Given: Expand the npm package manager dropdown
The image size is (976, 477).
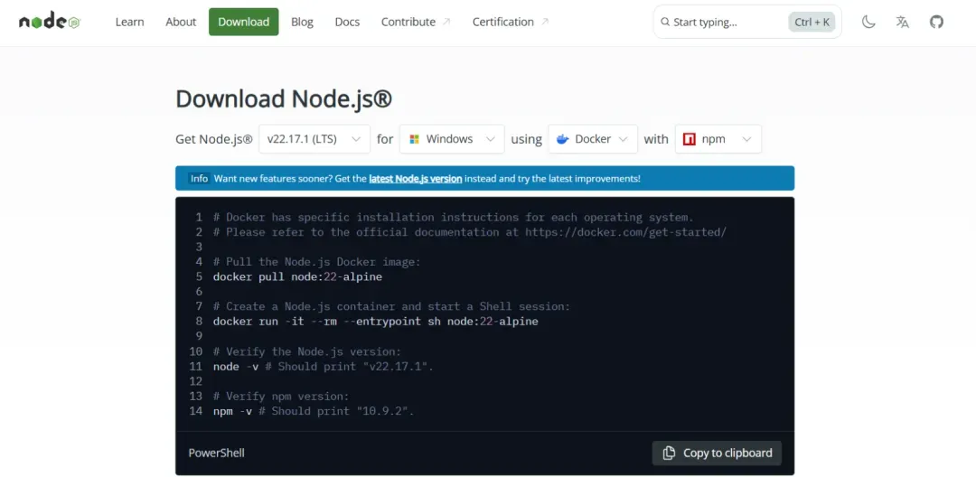Looking at the screenshot, I should click(718, 139).
